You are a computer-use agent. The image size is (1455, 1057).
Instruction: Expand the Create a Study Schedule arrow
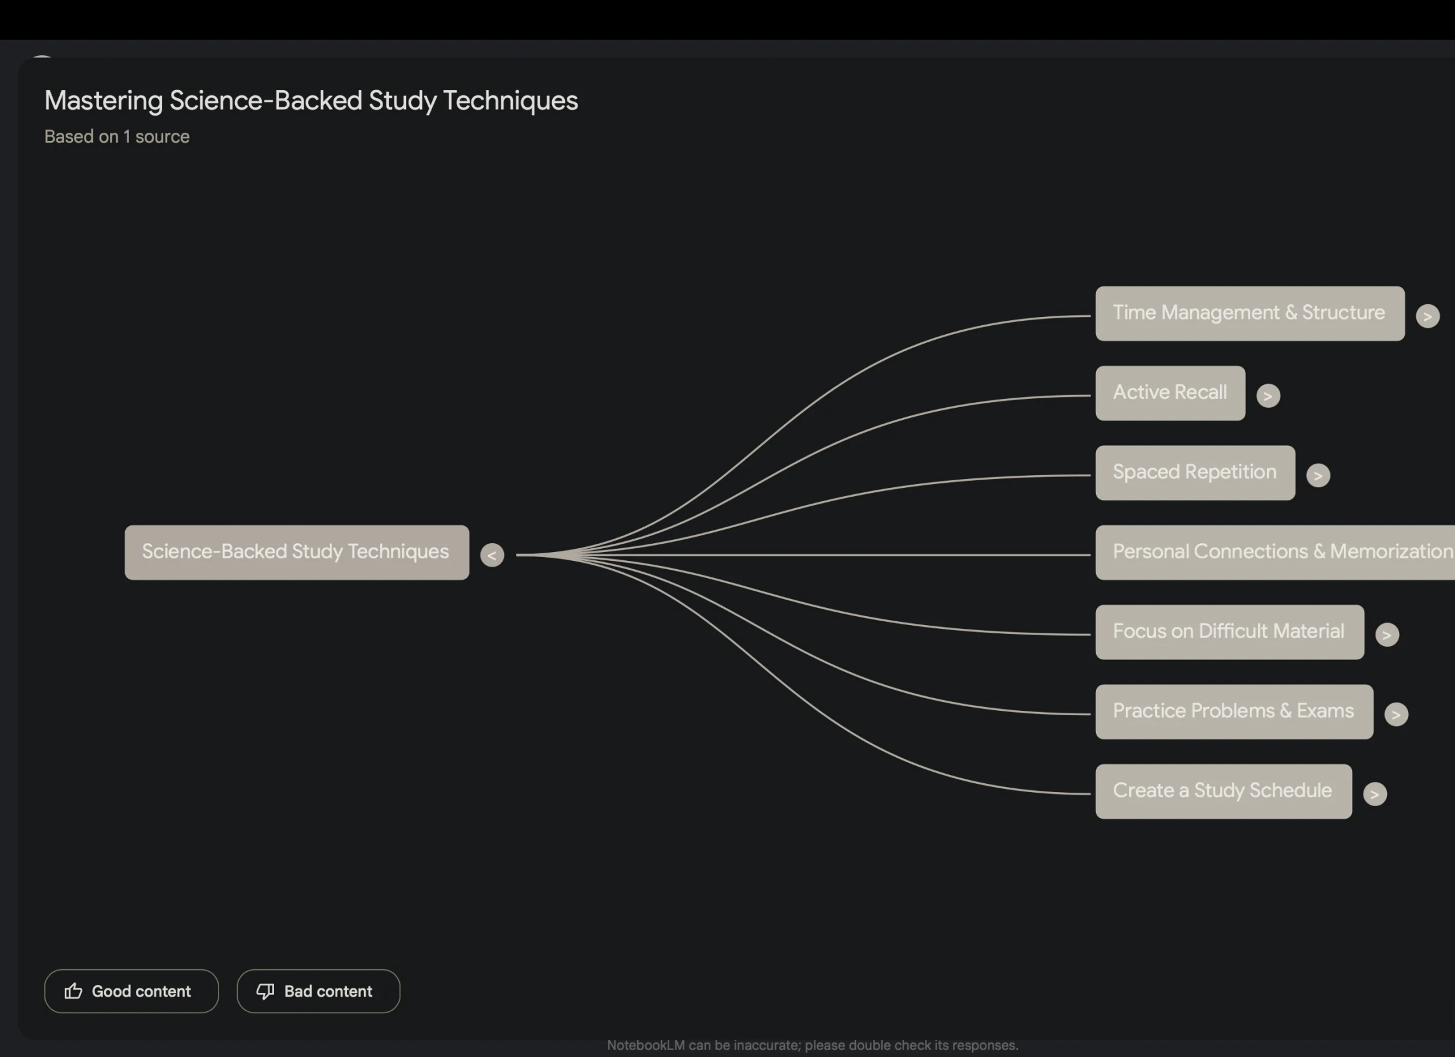(1374, 794)
